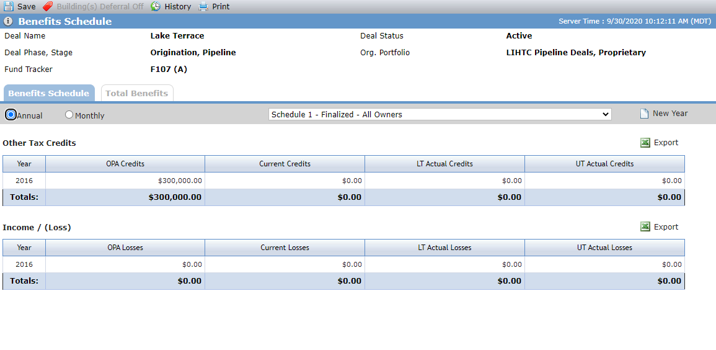Click the Building(s) Deferral Off tag icon
The image size is (716, 350).
click(x=48, y=6)
